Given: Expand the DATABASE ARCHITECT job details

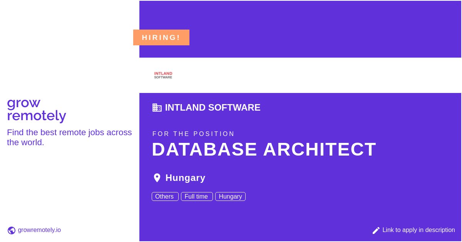Looking at the screenshot, I should coord(264,149).
